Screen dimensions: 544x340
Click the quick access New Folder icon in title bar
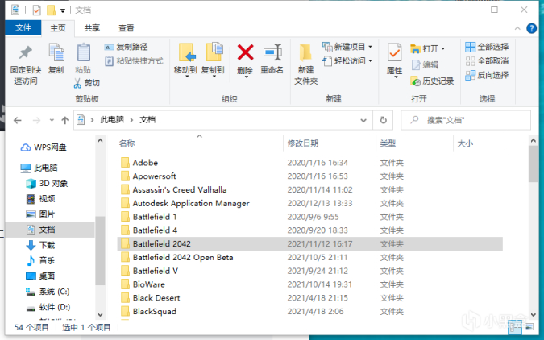pyautogui.click(x=51, y=10)
